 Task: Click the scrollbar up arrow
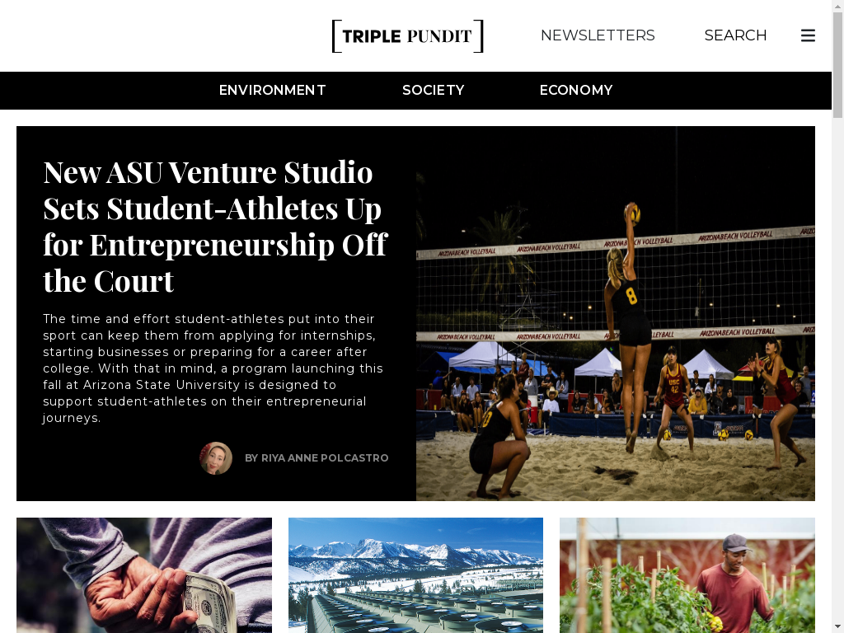point(837,5)
